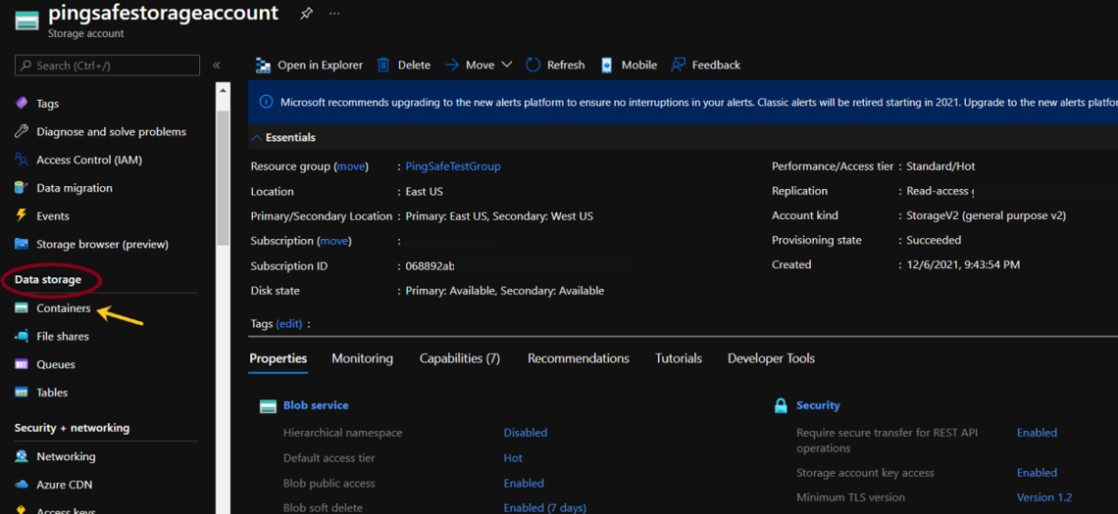
Task: Click the sidebar search input field
Action: (108, 66)
